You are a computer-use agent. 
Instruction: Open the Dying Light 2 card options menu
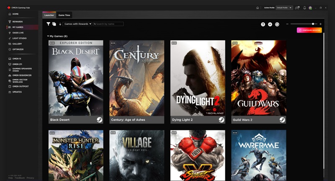[x=174, y=43]
